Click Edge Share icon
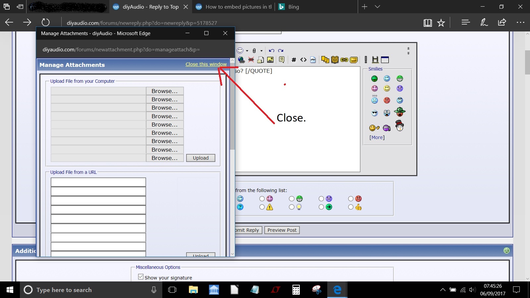530x298 pixels. 502,22
